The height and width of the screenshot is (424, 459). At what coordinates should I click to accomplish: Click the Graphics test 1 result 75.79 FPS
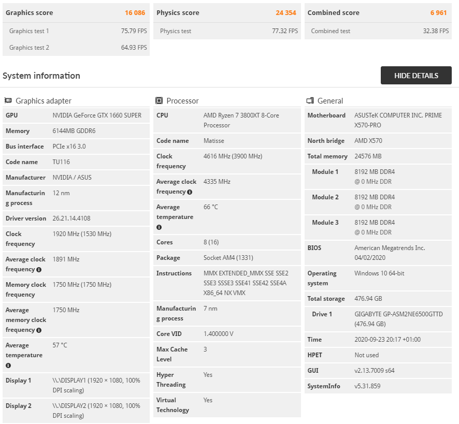[x=134, y=31]
